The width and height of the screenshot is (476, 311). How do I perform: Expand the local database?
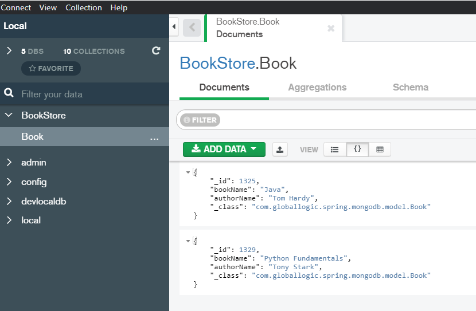[x=9, y=221]
